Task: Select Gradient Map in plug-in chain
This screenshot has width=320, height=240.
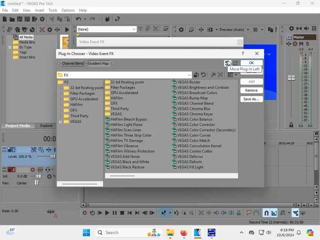Action: pos(99,63)
